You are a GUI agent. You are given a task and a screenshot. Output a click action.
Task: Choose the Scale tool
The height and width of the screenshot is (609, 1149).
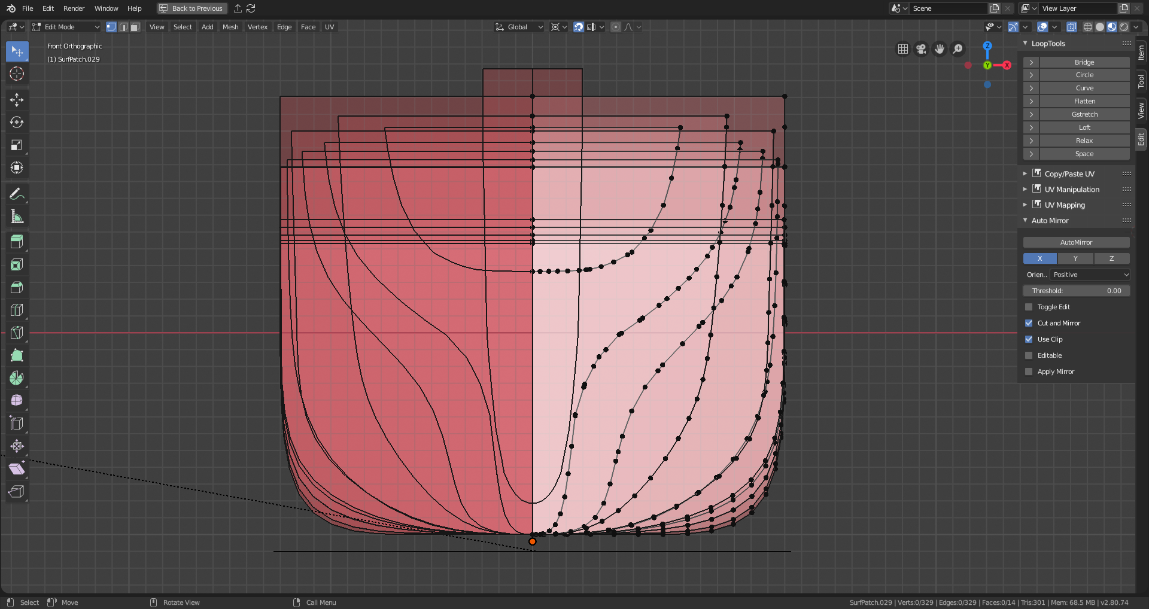(x=17, y=145)
